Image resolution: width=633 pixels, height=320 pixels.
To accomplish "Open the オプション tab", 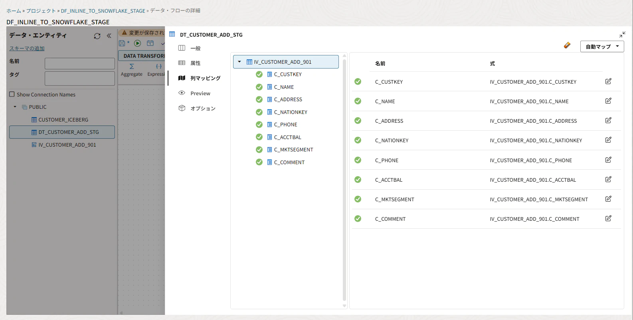I will [x=203, y=108].
